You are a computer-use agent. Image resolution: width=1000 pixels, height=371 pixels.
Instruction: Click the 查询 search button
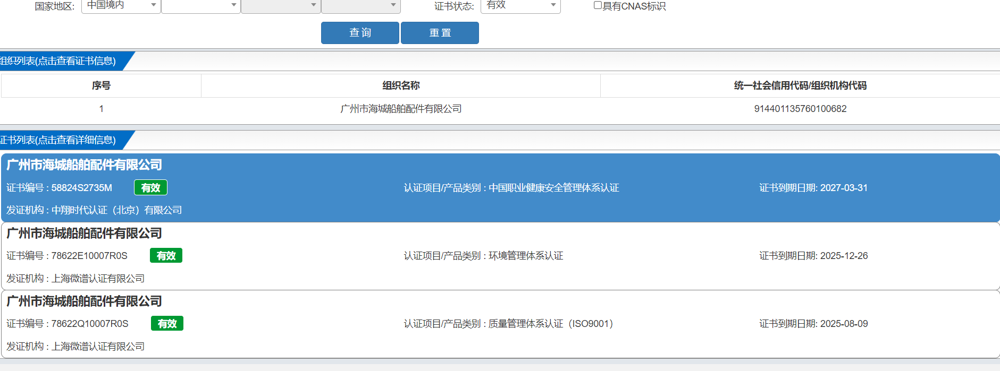(360, 33)
